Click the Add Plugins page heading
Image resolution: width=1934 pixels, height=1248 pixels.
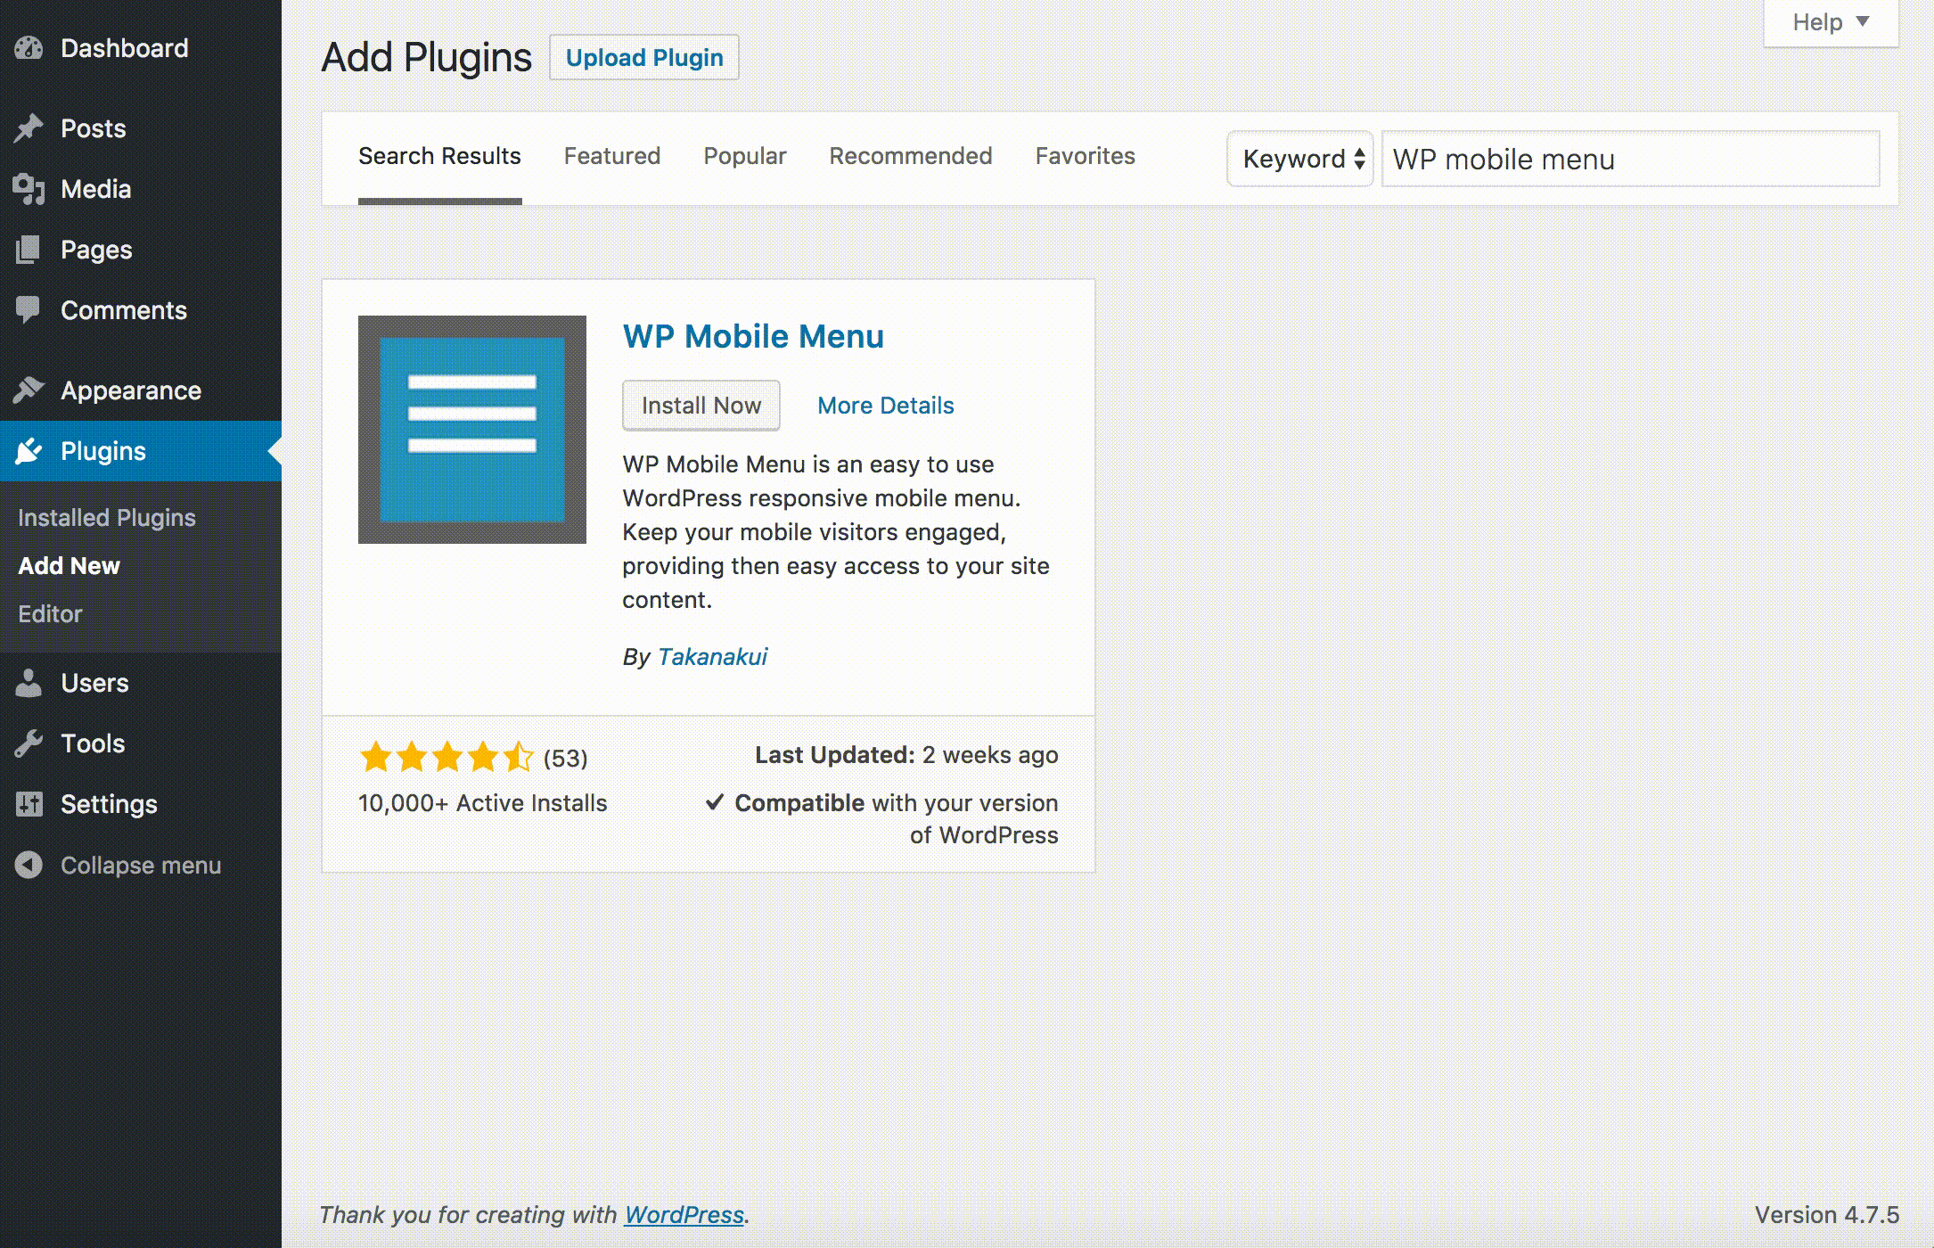pos(427,58)
